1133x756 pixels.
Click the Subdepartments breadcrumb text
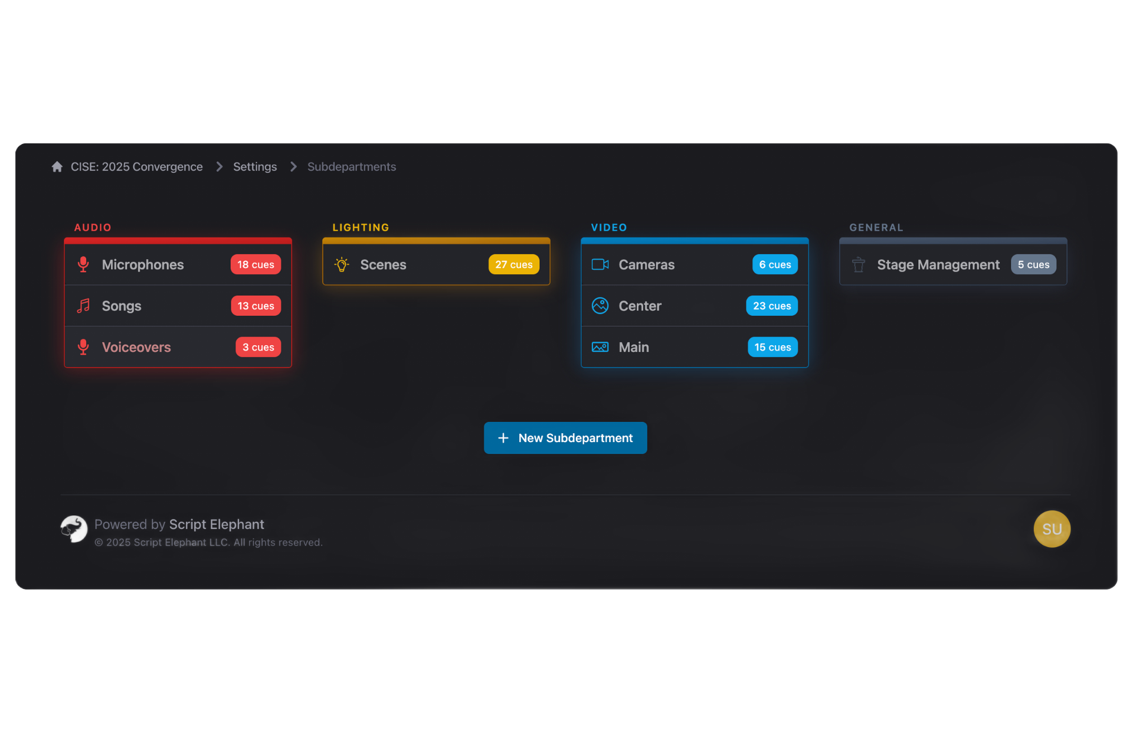[x=352, y=167]
